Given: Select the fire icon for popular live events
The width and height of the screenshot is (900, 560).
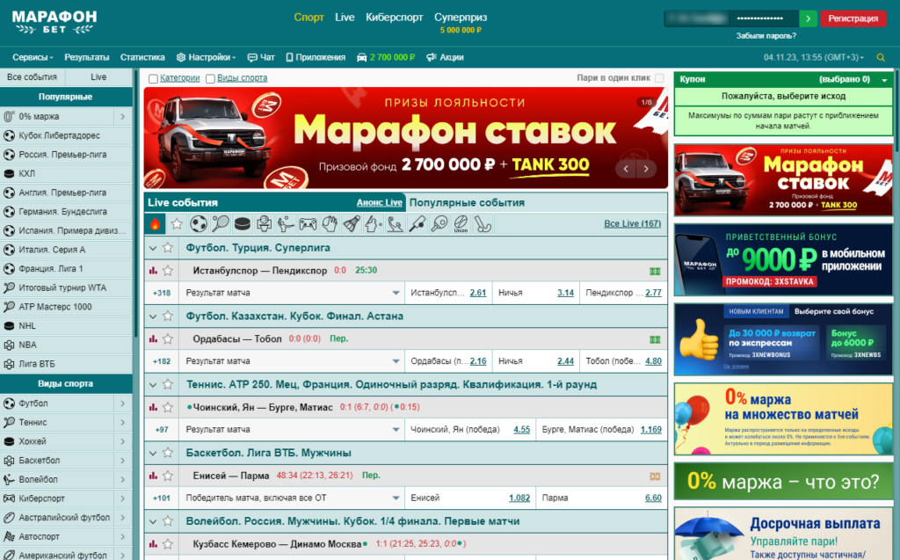Looking at the screenshot, I should click(x=155, y=224).
